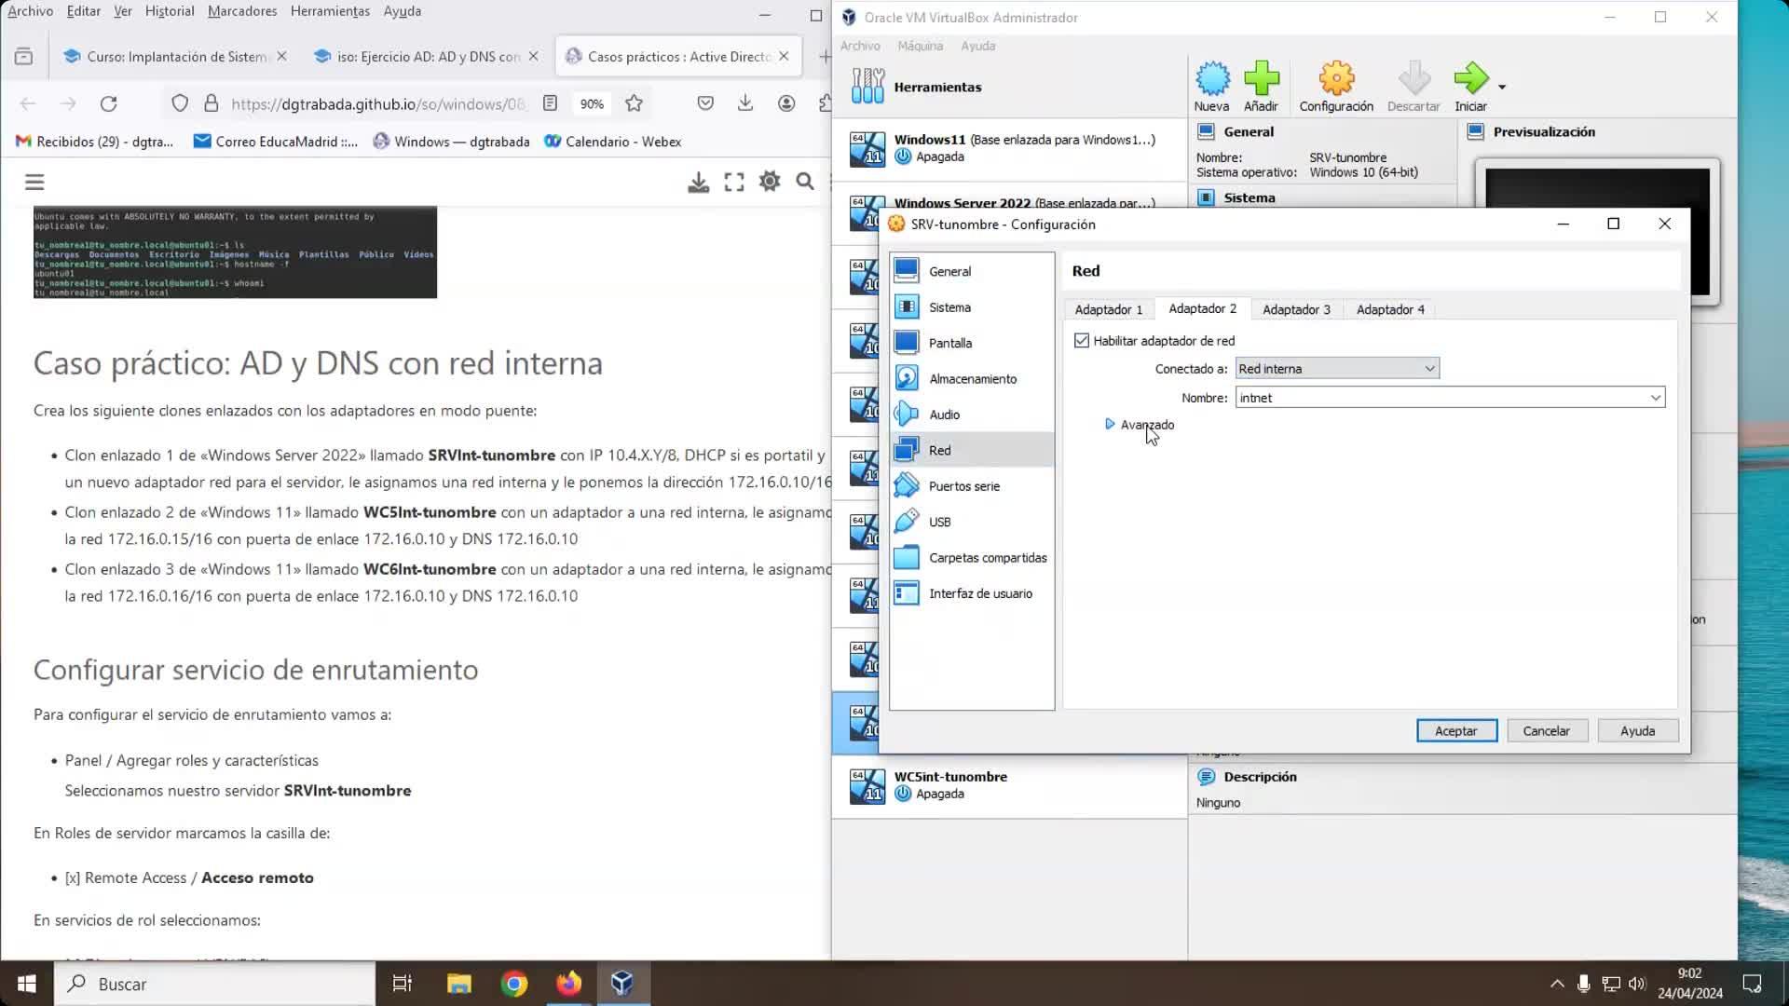The image size is (1789, 1006).
Task: Click the Iniciar green arrow icon
Action: [x=1470, y=79]
